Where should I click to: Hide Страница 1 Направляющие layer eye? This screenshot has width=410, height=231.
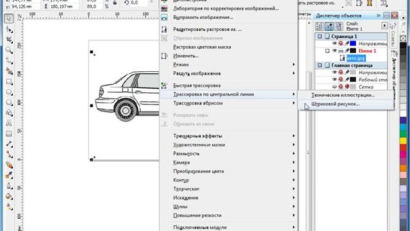tap(334, 44)
